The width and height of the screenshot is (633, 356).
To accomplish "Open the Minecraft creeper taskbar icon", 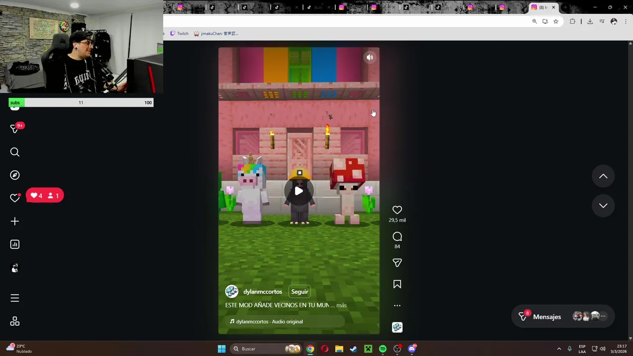I will point(368,349).
